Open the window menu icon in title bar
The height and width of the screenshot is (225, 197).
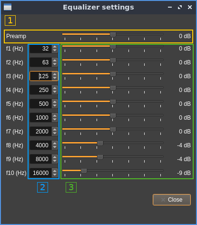[x=8, y=7]
